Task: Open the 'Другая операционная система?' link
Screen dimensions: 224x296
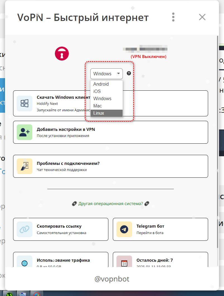Action: pyautogui.click(x=111, y=204)
